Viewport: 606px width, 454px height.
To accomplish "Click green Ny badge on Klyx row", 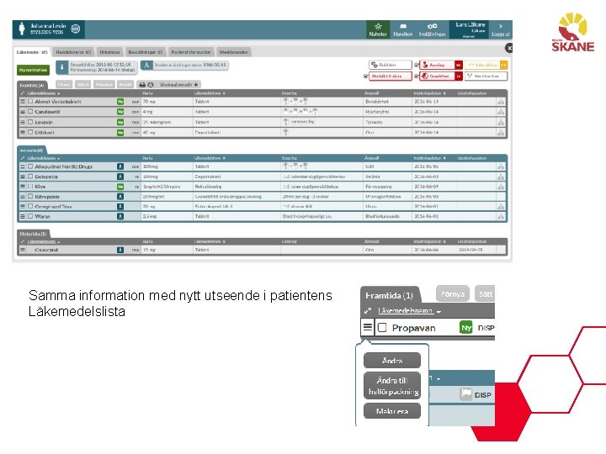I will point(120,187).
